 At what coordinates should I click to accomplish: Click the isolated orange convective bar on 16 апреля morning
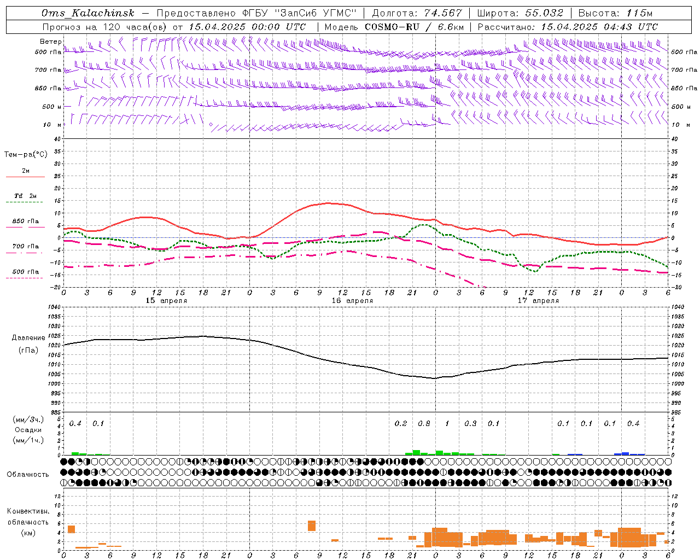pos(312,526)
